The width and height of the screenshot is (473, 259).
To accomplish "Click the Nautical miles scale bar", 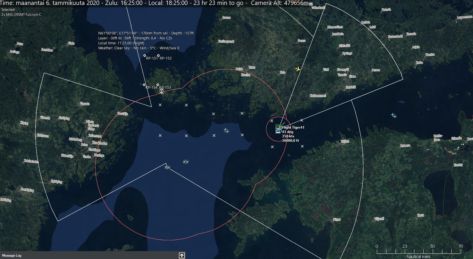I will (x=418, y=251).
